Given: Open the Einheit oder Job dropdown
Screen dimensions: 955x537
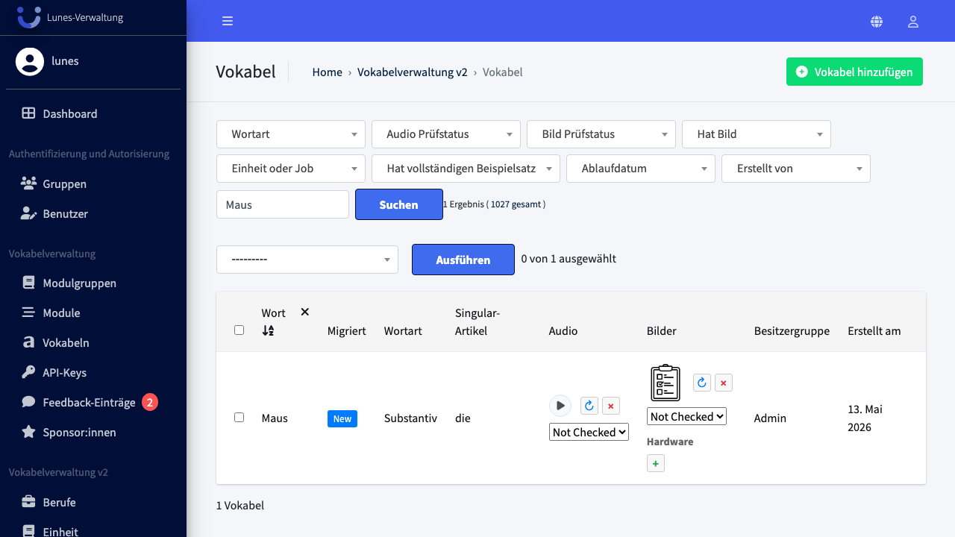Looking at the screenshot, I should [291, 169].
